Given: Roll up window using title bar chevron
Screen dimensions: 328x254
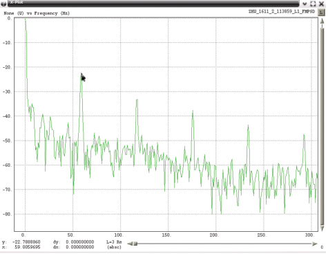Looking at the screenshot, I should click(305, 3).
